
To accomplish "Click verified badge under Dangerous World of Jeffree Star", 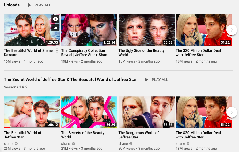I will coord(131,144).
